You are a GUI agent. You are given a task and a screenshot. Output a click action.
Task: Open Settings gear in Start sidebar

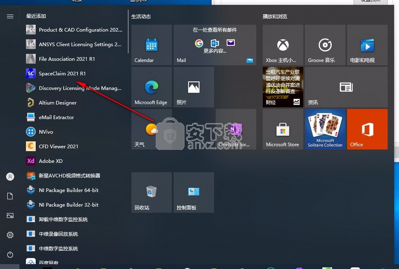point(10,235)
